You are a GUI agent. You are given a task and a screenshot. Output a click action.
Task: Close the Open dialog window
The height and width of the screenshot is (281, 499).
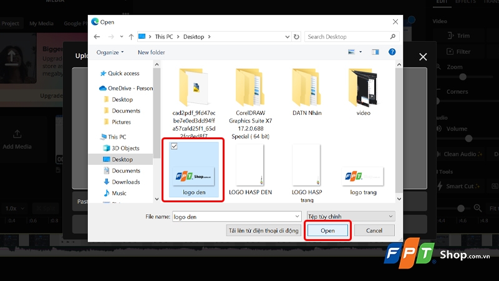[x=395, y=22]
